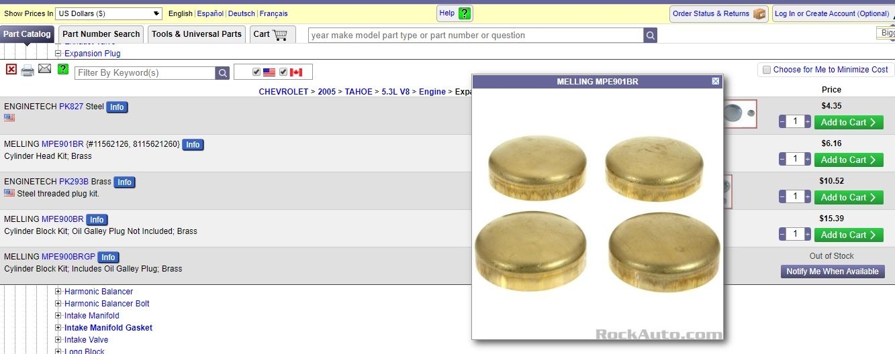
Task: Click the red X remove icon
Action: 11,69
